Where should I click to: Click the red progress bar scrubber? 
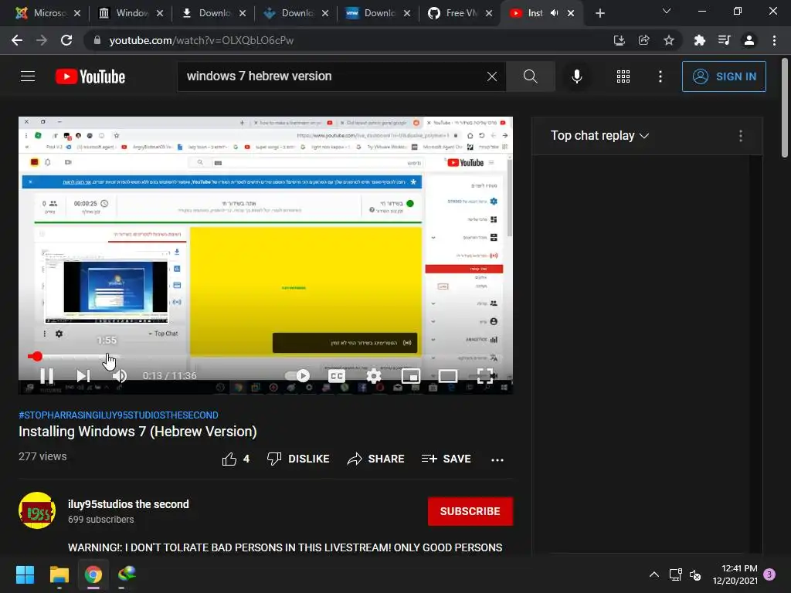36,357
